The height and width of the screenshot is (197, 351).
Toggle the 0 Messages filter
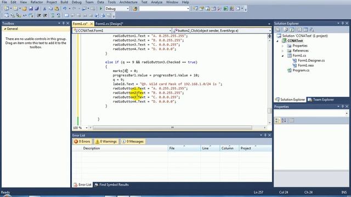click(133, 141)
